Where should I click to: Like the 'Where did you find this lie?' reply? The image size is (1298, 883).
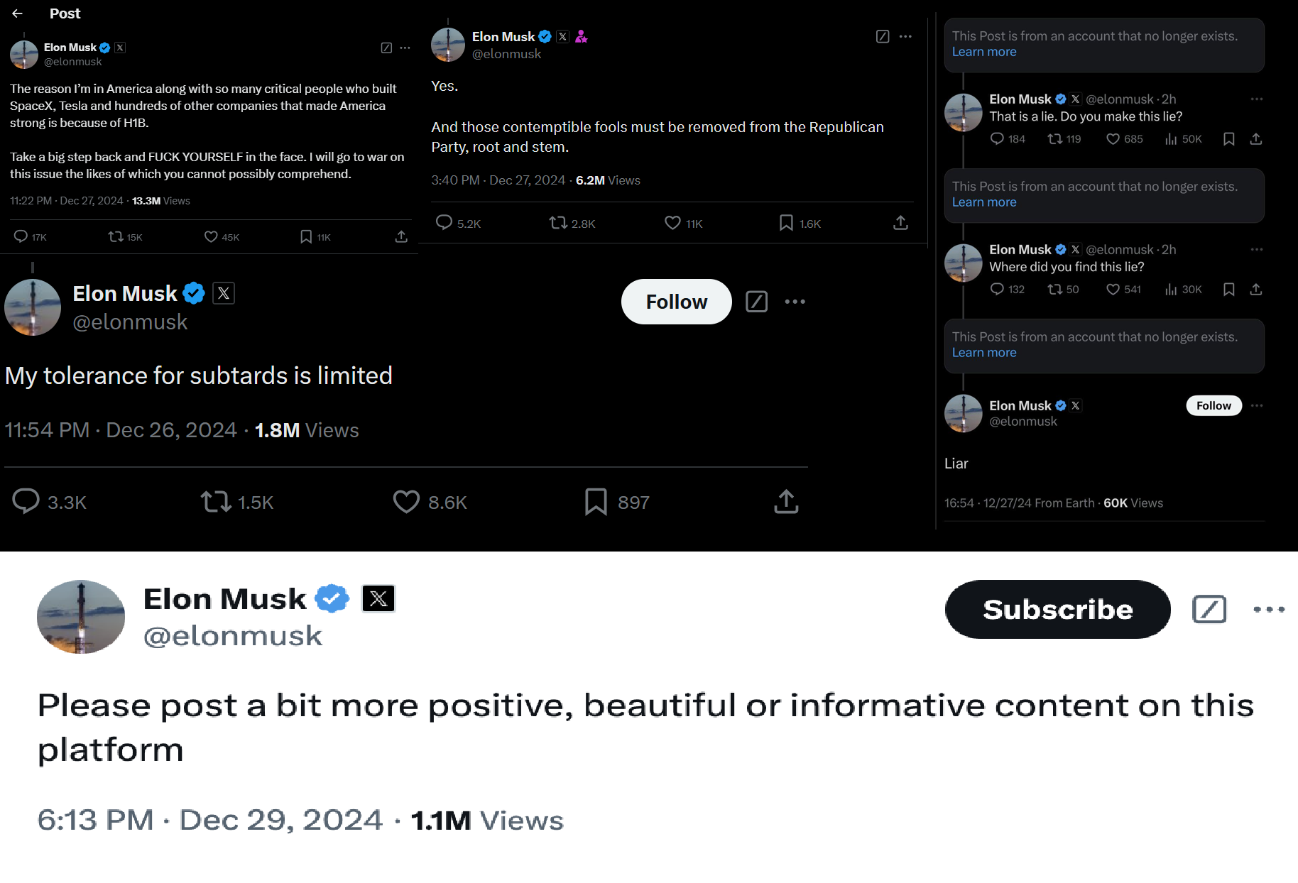point(1113,290)
